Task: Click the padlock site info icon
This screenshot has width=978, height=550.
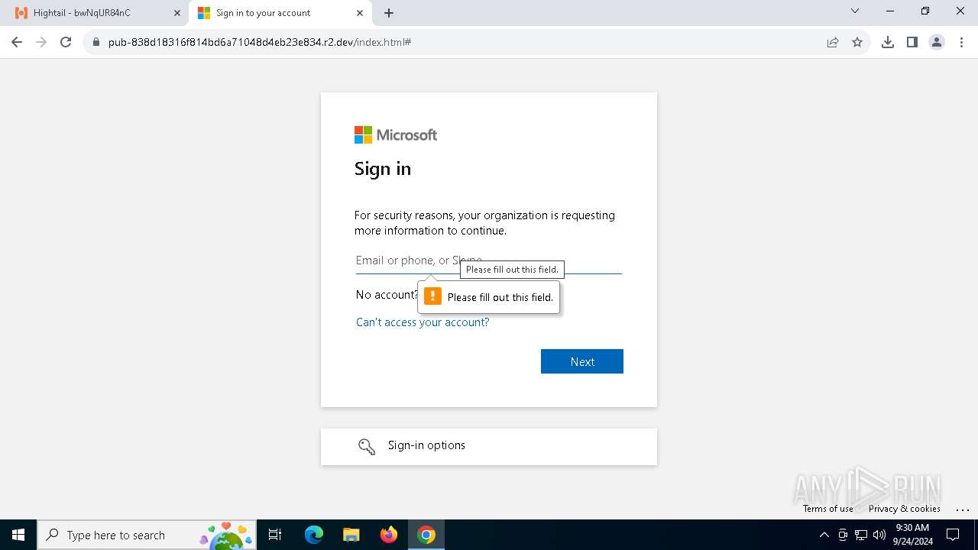Action: tap(96, 42)
